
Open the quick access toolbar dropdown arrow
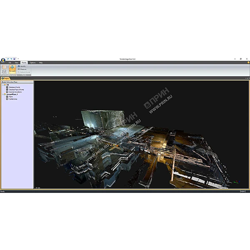tap(17, 59)
